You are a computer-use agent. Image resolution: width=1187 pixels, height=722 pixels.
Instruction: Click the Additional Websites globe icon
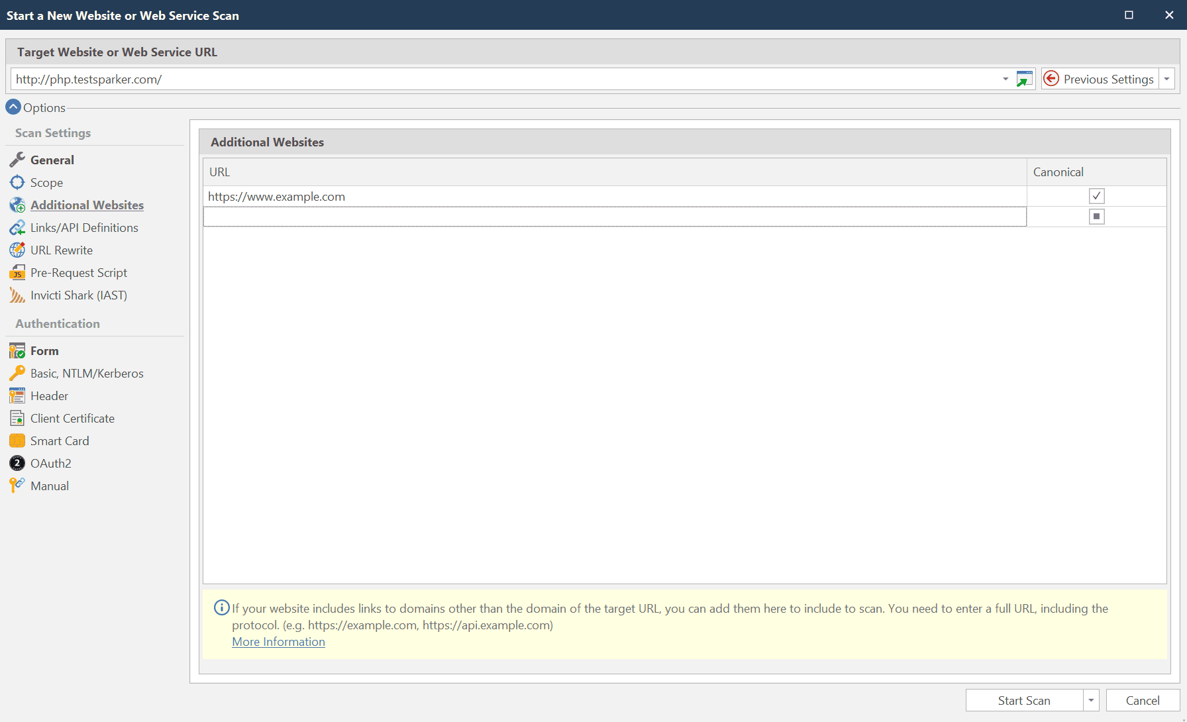tap(17, 205)
